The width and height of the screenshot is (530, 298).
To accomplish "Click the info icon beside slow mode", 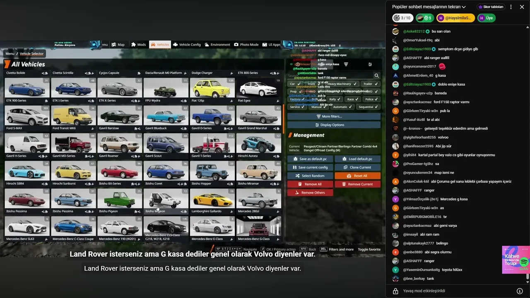I will (x=519, y=291).
